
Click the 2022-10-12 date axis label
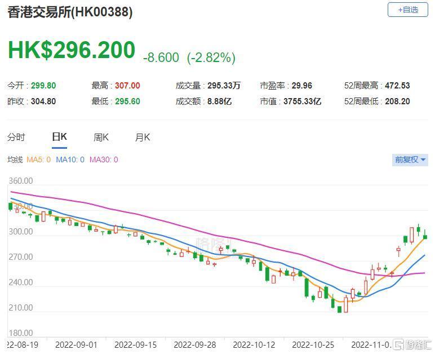[254, 345]
